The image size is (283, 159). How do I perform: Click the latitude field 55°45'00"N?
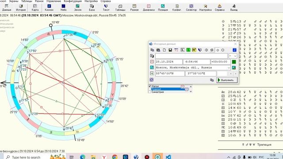[170, 74]
